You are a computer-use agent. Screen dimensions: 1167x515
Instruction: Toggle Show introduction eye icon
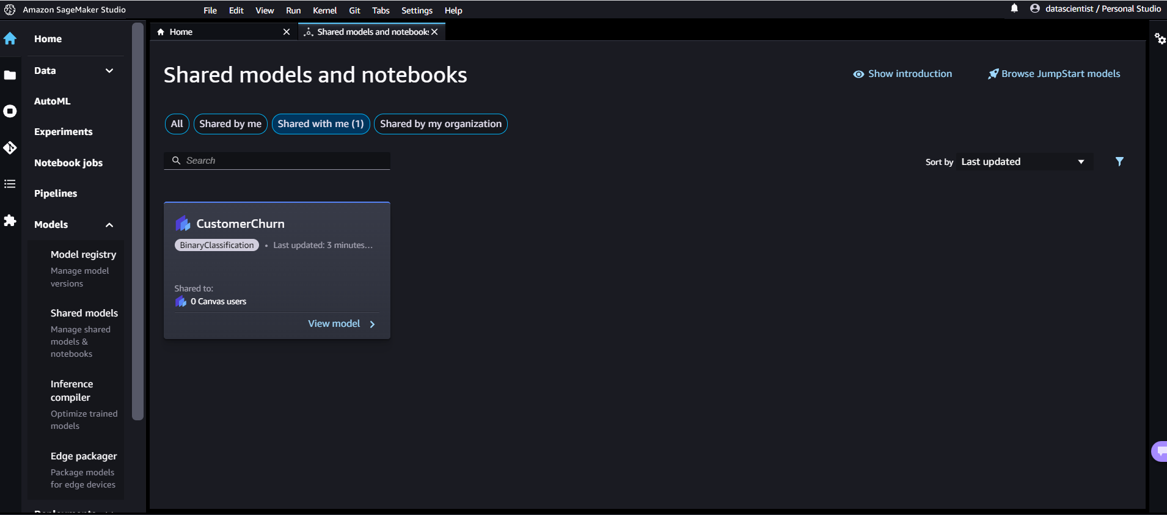[x=858, y=74]
